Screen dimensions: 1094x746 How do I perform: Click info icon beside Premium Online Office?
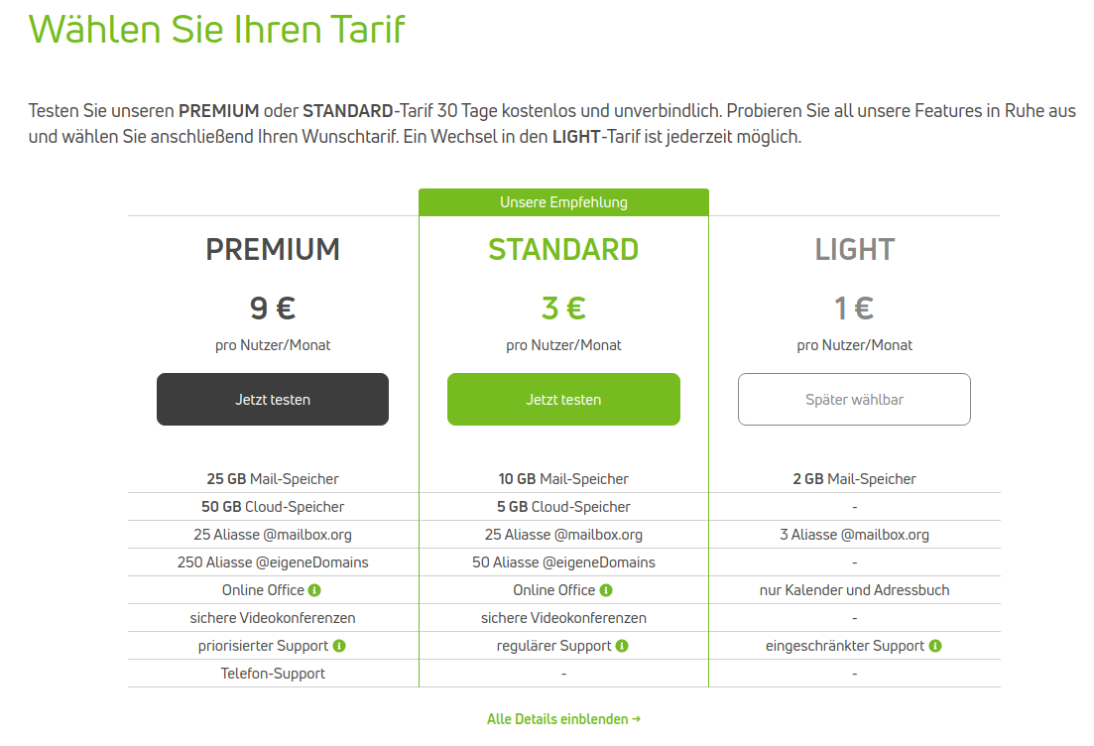coord(314,590)
